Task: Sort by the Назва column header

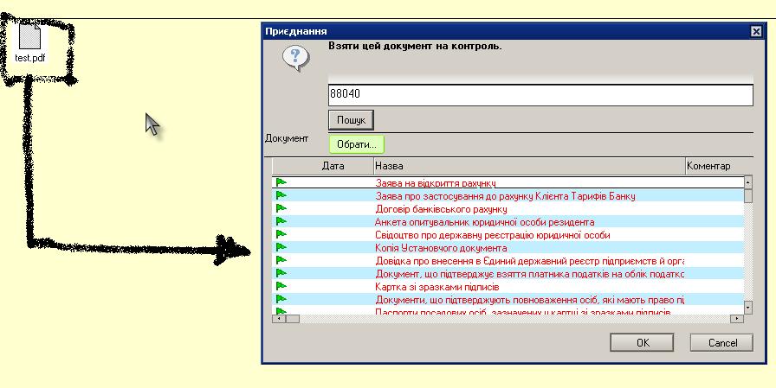Action: (528, 165)
